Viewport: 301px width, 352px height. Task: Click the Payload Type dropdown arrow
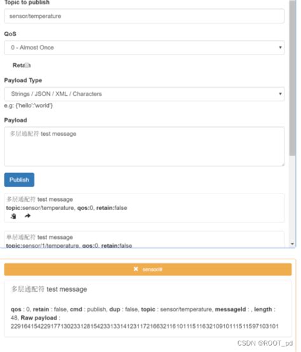tap(280, 94)
